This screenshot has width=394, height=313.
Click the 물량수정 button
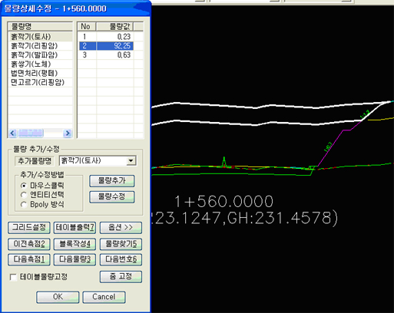(112, 197)
